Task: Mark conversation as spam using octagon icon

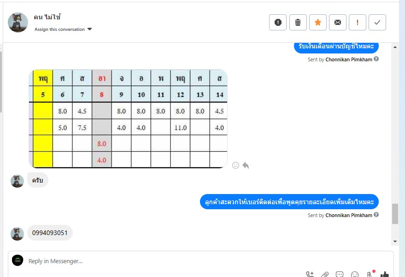Action: coord(278,22)
